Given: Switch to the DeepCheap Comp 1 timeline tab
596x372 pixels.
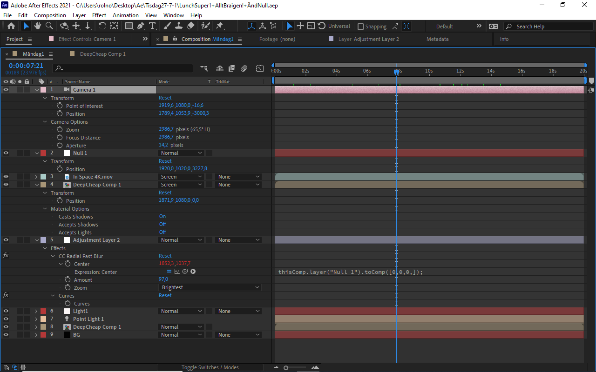Looking at the screenshot, I should 102,54.
